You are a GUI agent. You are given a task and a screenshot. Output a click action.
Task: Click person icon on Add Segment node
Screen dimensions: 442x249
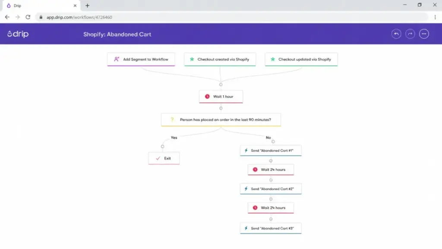[x=117, y=59]
